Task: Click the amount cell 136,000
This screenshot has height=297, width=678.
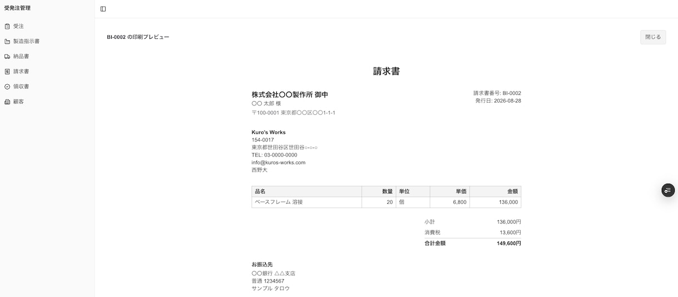Action: coord(495,202)
